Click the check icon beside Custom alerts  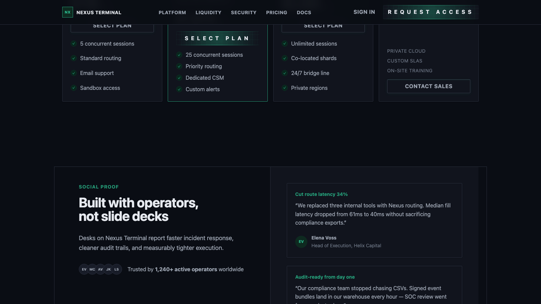[179, 89]
